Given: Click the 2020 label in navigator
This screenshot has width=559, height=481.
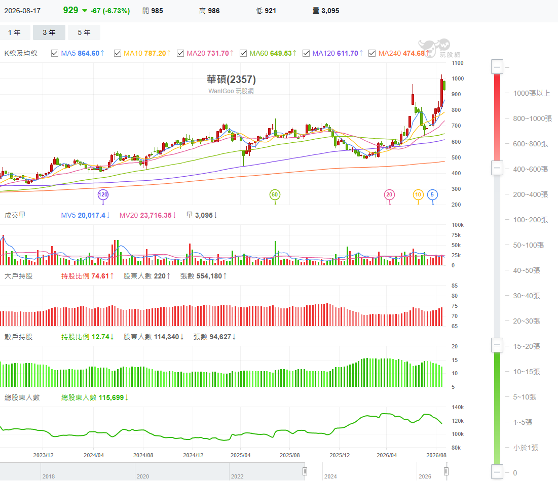Looking at the screenshot, I should click(142, 476).
